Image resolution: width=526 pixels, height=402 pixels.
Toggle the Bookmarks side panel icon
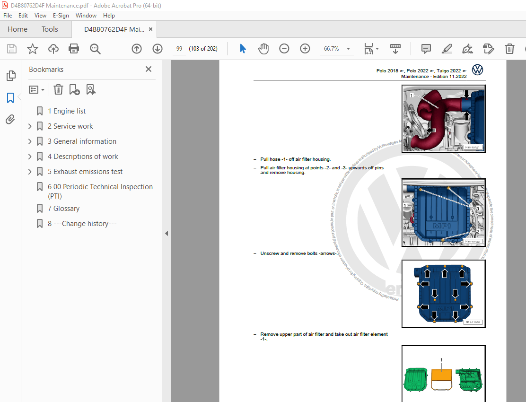pos(10,98)
